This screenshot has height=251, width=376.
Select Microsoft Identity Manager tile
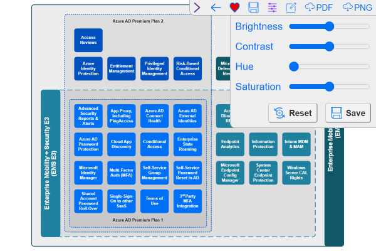88,173
